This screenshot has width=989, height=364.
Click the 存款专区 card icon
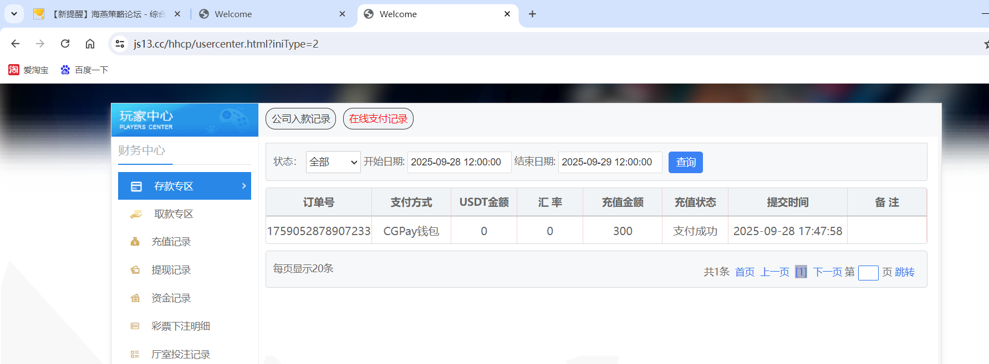[136, 186]
